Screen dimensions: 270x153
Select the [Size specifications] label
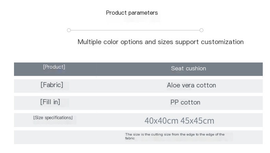point(53,118)
